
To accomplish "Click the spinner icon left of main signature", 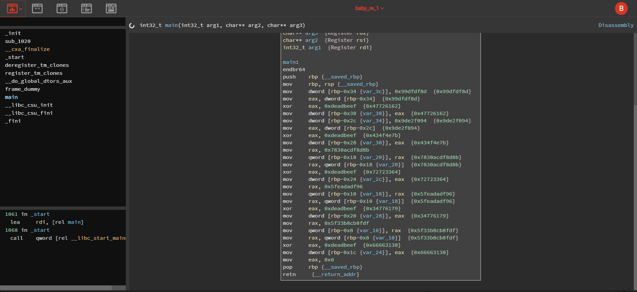I will pyautogui.click(x=132, y=26).
